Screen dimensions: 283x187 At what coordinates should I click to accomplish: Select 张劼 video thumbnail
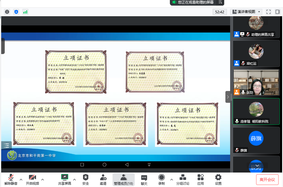tap(256, 83)
